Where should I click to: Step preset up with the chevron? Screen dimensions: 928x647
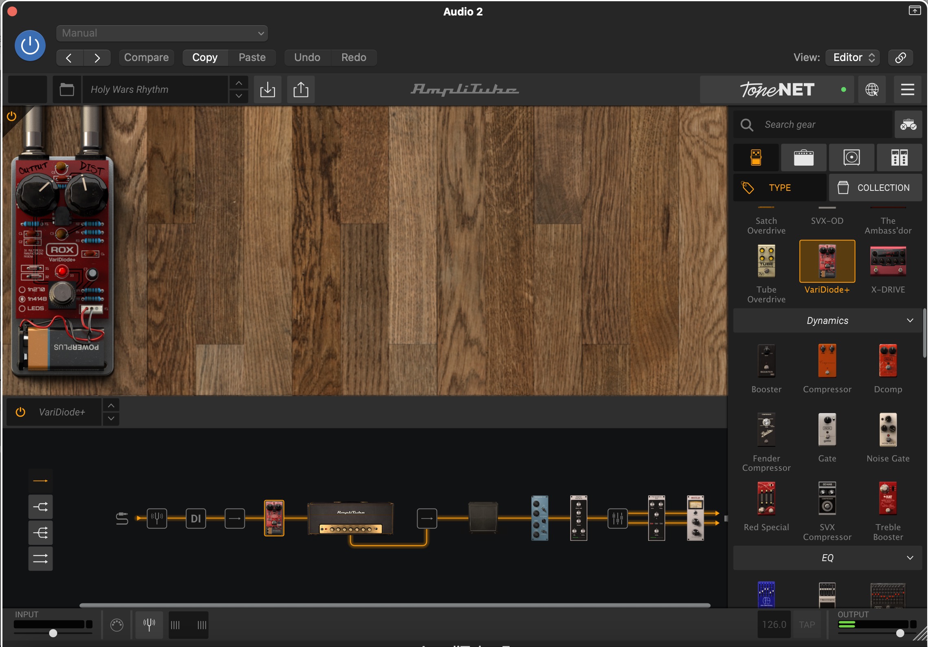pos(239,83)
